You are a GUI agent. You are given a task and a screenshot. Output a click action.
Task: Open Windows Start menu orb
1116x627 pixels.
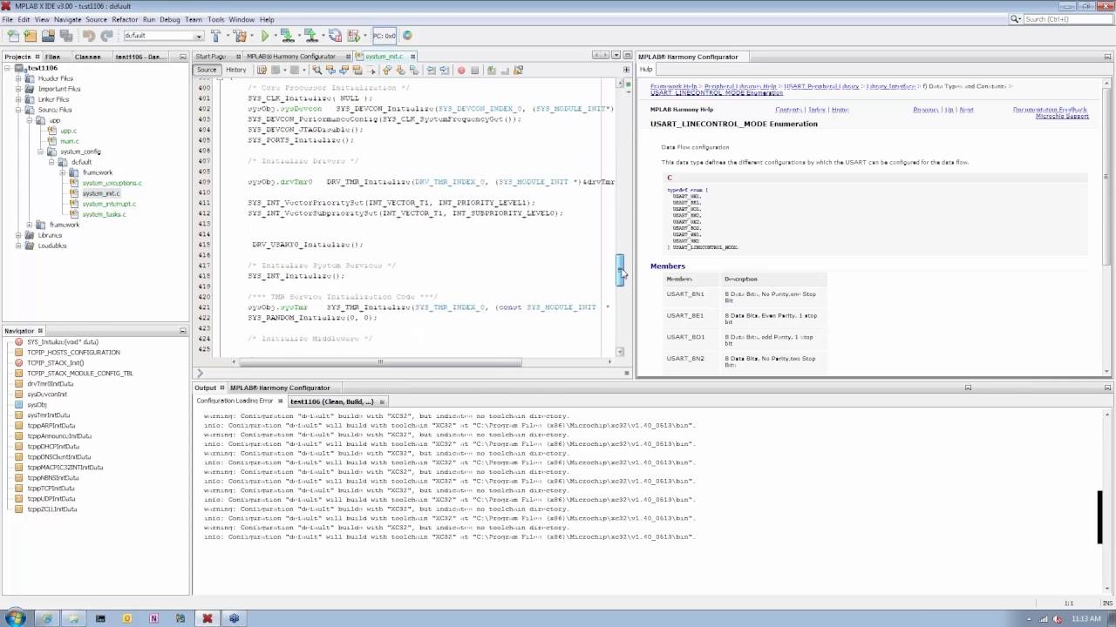click(16, 618)
